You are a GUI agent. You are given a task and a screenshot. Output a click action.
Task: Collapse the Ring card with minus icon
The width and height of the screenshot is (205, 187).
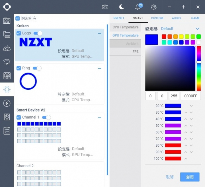tap(100, 69)
